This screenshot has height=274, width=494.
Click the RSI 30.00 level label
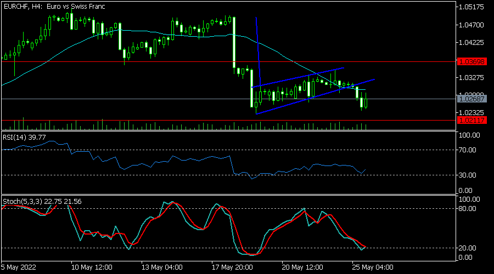click(467, 175)
